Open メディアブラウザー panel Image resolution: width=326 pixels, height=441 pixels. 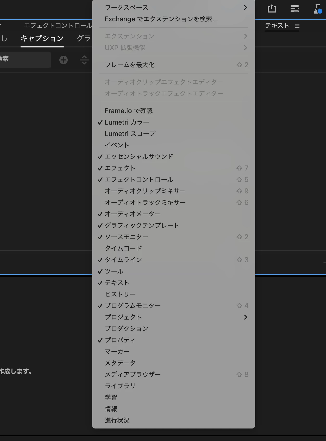click(x=174, y=375)
